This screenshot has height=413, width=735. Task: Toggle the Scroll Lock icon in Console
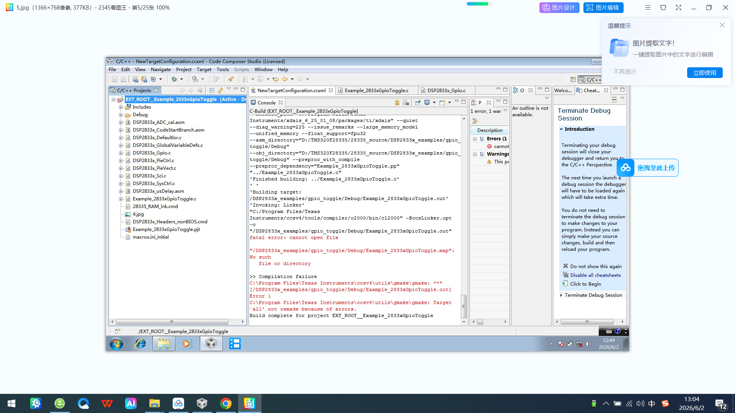397,102
